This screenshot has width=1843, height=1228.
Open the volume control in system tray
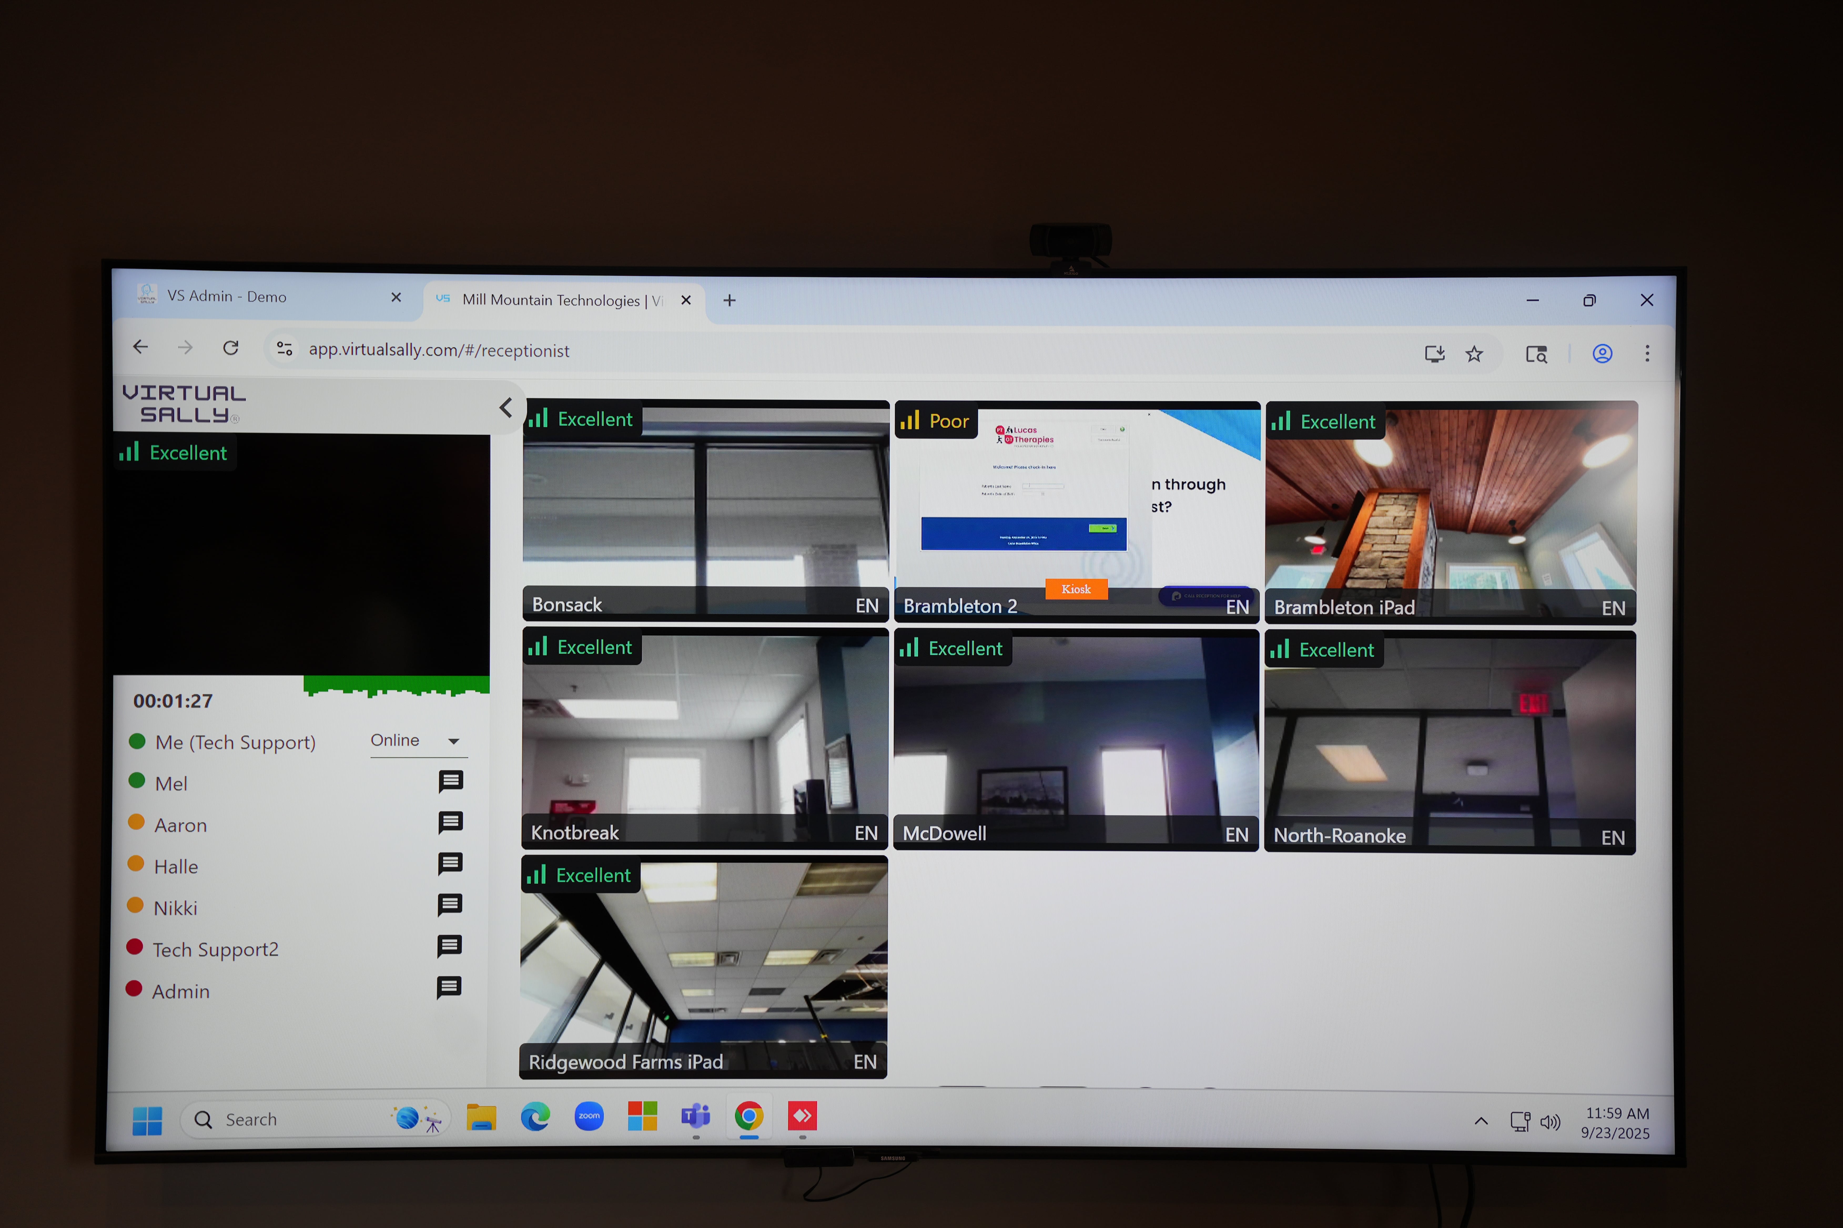[1551, 1122]
